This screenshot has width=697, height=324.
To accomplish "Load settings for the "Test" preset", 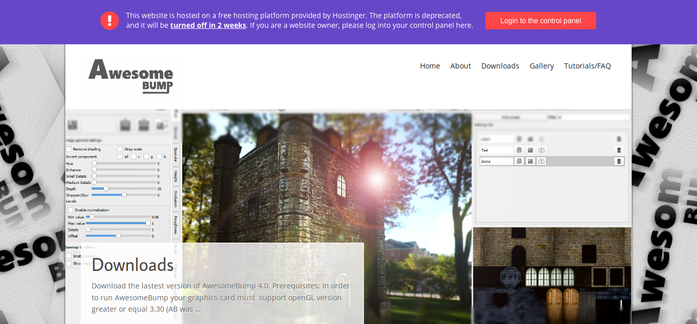I will coord(519,150).
